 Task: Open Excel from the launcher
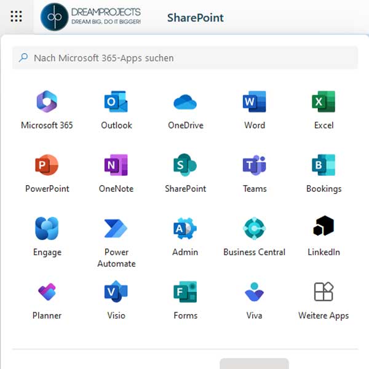(323, 110)
